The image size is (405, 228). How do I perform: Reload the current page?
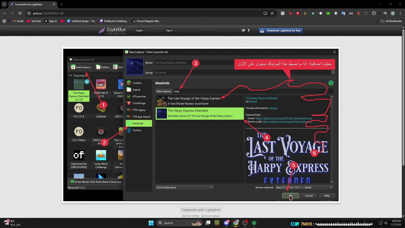point(20,13)
